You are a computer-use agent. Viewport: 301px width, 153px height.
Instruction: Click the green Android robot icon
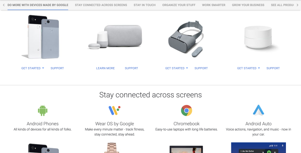coord(43,110)
